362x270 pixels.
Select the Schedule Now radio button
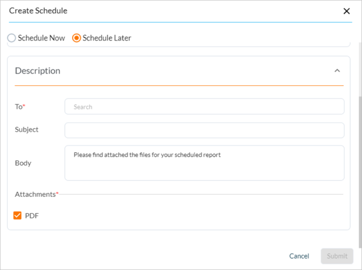click(x=12, y=38)
